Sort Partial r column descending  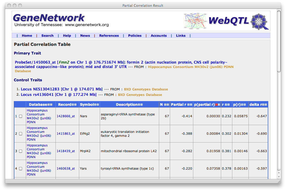[191, 105]
